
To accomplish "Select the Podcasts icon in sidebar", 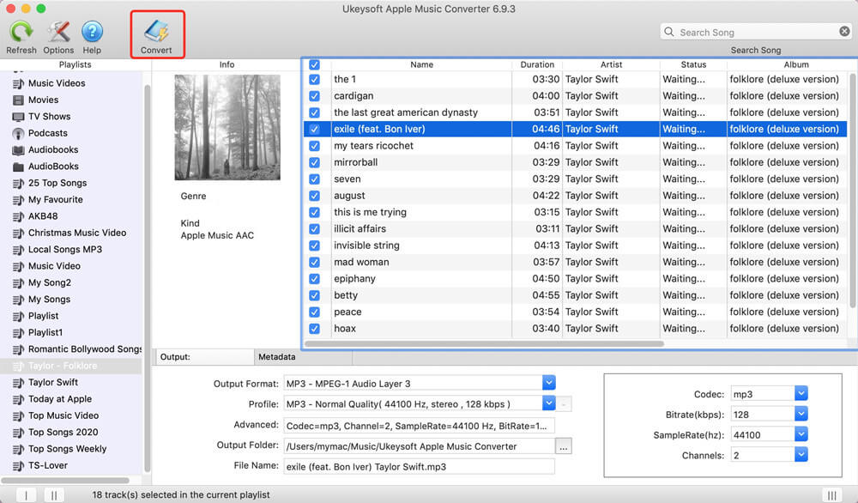I will (18, 133).
